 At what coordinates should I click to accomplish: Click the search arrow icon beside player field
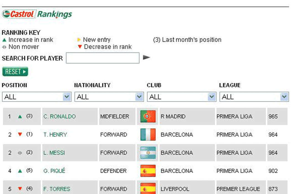146,58
